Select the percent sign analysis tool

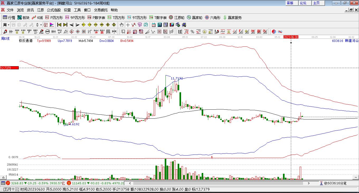point(192,32)
